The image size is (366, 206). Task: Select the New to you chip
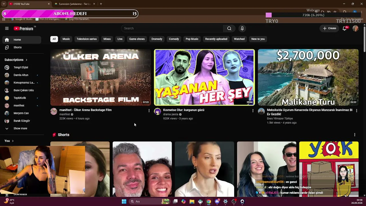[x=258, y=39]
